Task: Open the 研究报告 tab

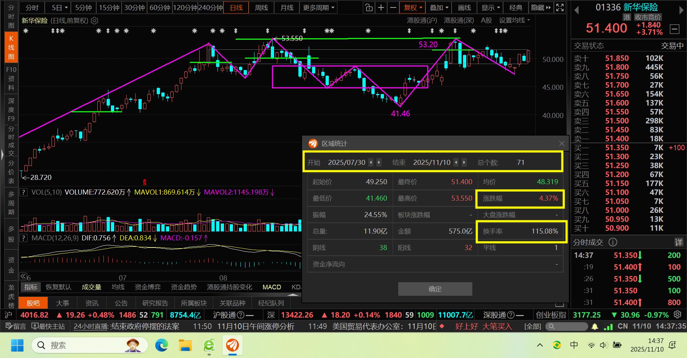Action: 155,303
